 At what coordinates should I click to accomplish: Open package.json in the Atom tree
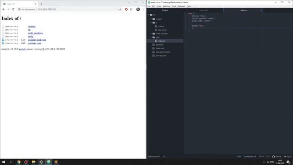click(x=161, y=55)
